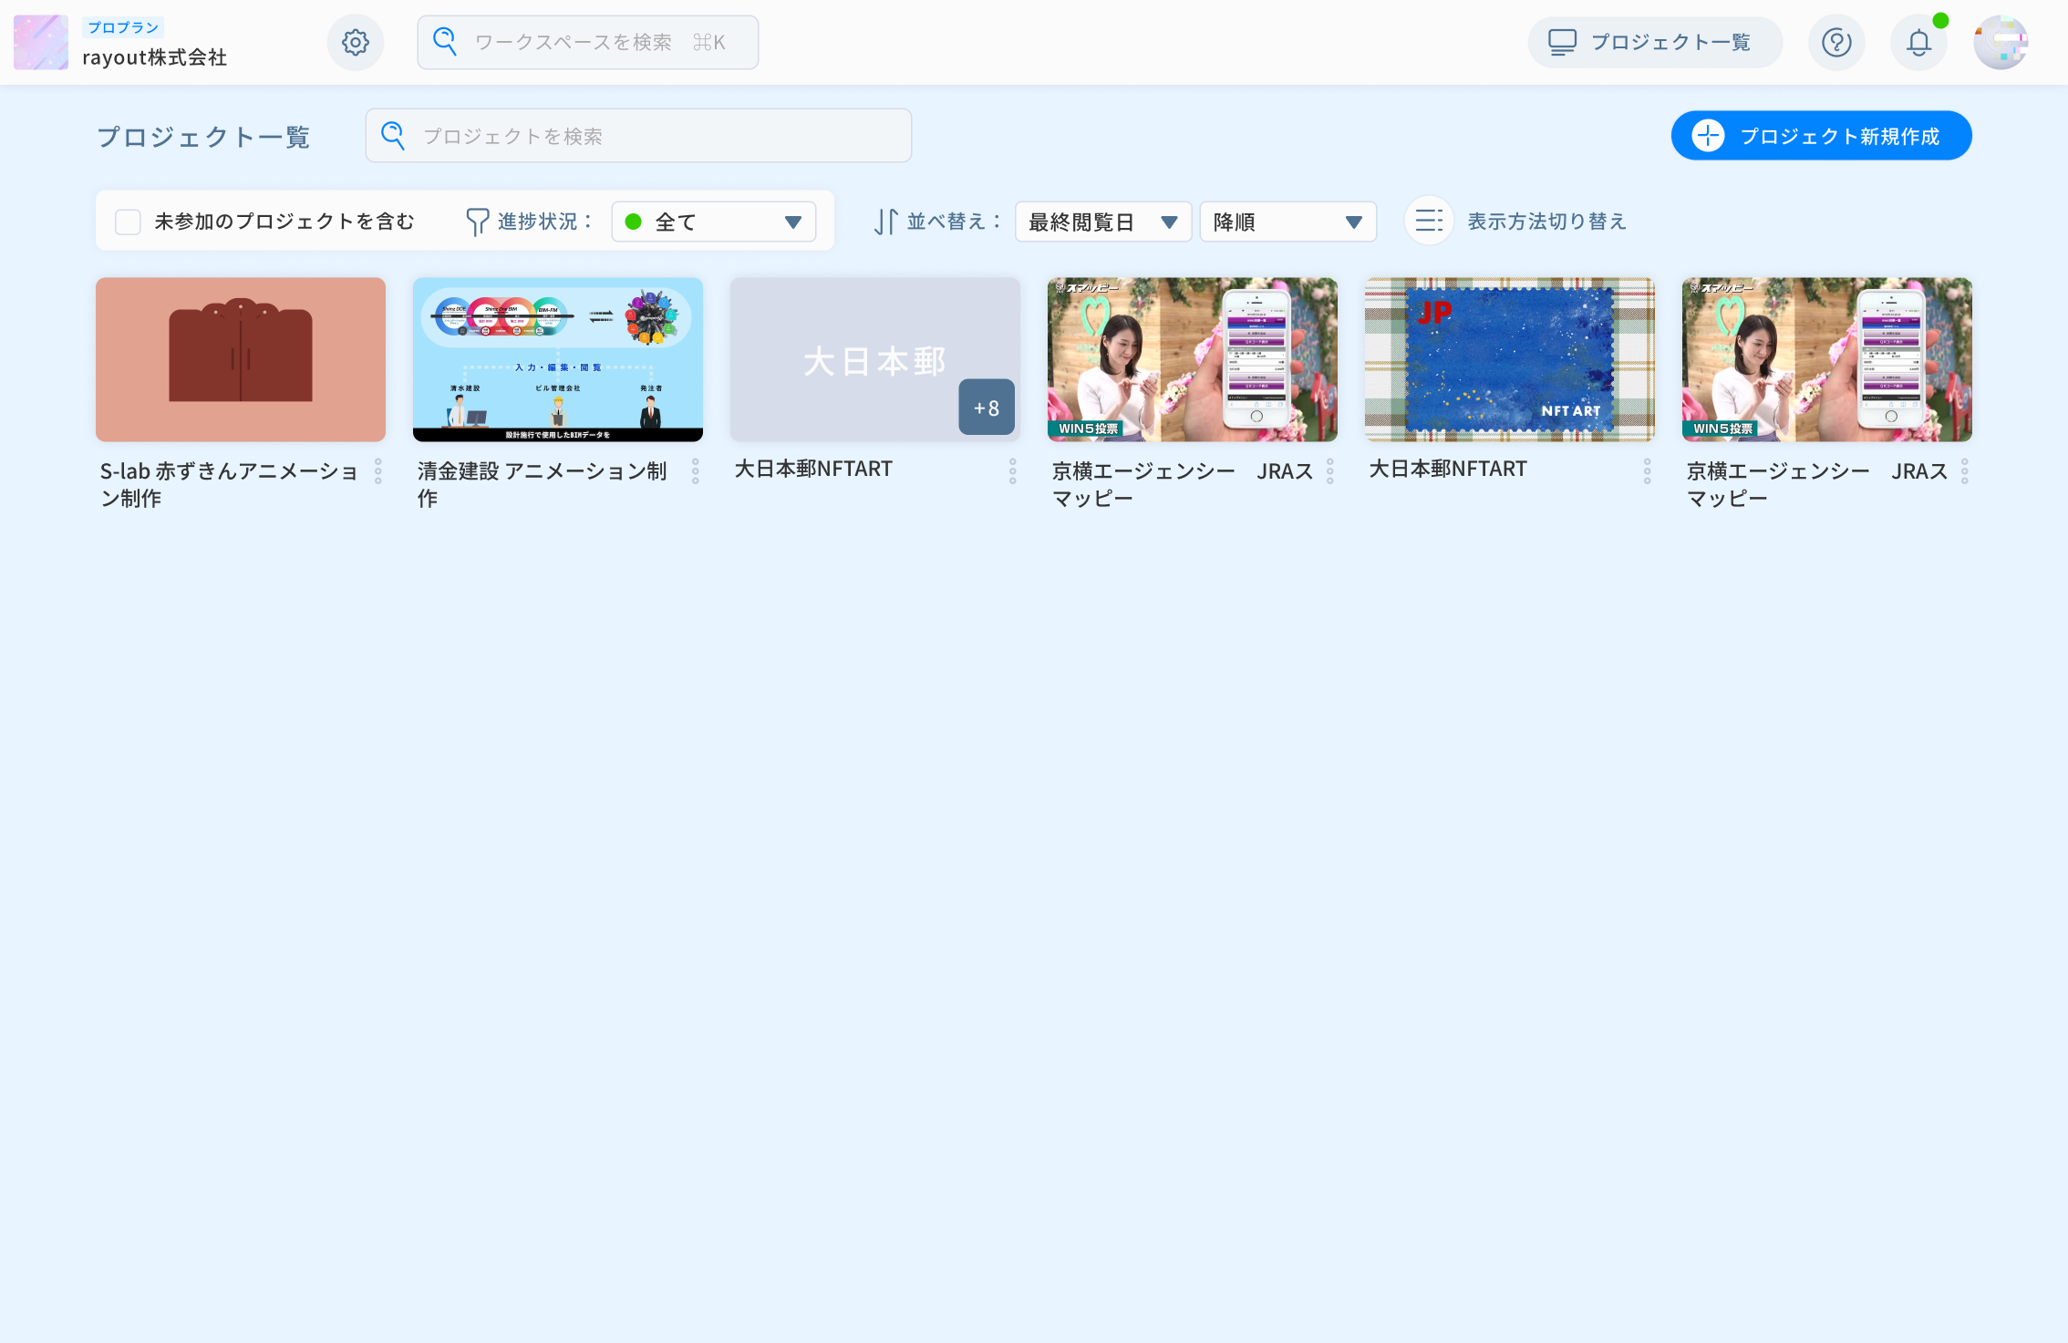Image resolution: width=2068 pixels, height=1343 pixels.
Task: Click プロジェクト新規作成 button
Action: [x=1820, y=136]
